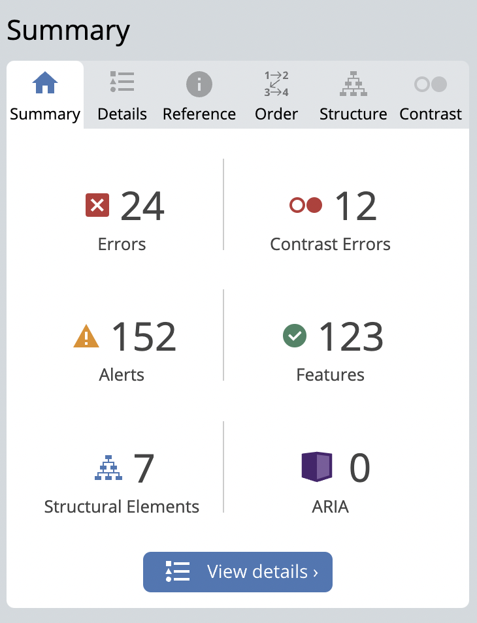
Task: Click the orange triangle Alerts icon
Action: click(x=86, y=337)
